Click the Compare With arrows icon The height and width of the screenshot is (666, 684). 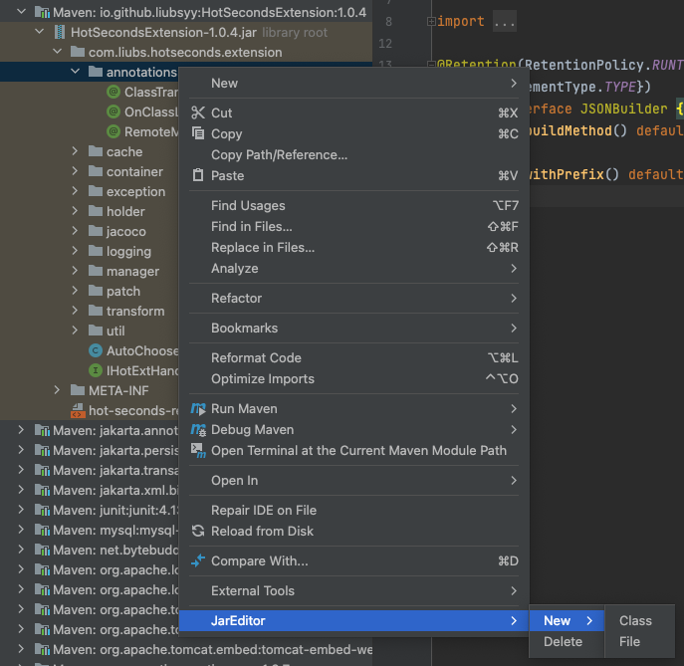click(198, 560)
